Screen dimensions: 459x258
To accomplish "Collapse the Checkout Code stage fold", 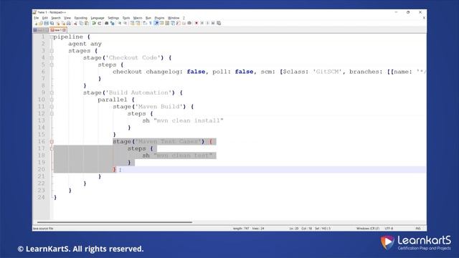I will [52, 58].
